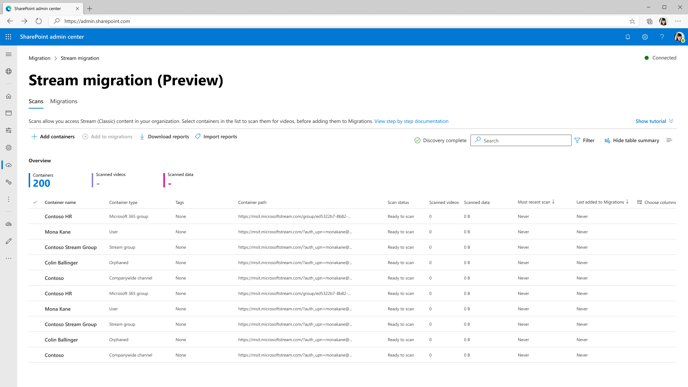The height and width of the screenshot is (387, 688).
Task: Click the Download reports icon
Action: pyautogui.click(x=142, y=137)
